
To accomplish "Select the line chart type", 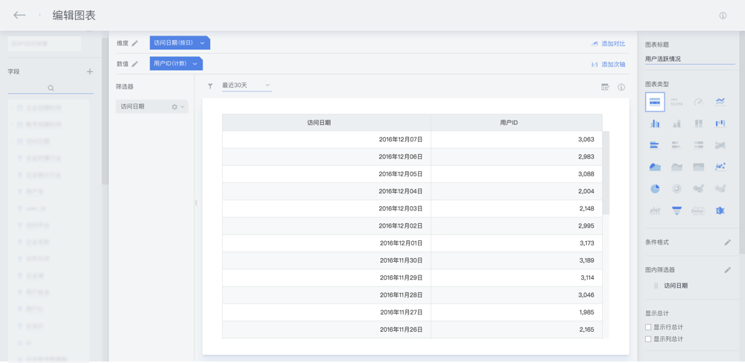I will click(x=720, y=102).
